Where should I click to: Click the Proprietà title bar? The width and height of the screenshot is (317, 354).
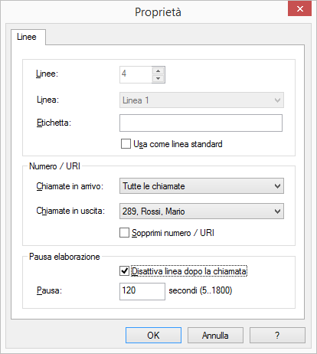158,12
